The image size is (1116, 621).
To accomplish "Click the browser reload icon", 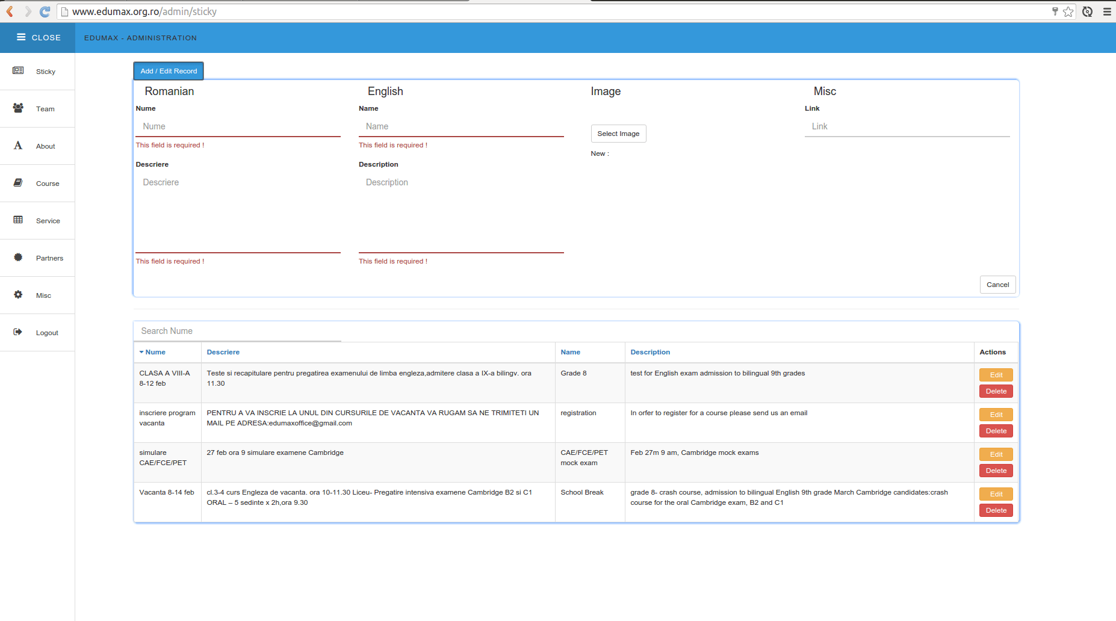I will 44,11.
